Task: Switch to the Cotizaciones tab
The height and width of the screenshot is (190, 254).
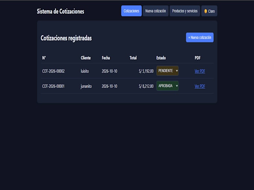Action: pos(131,11)
